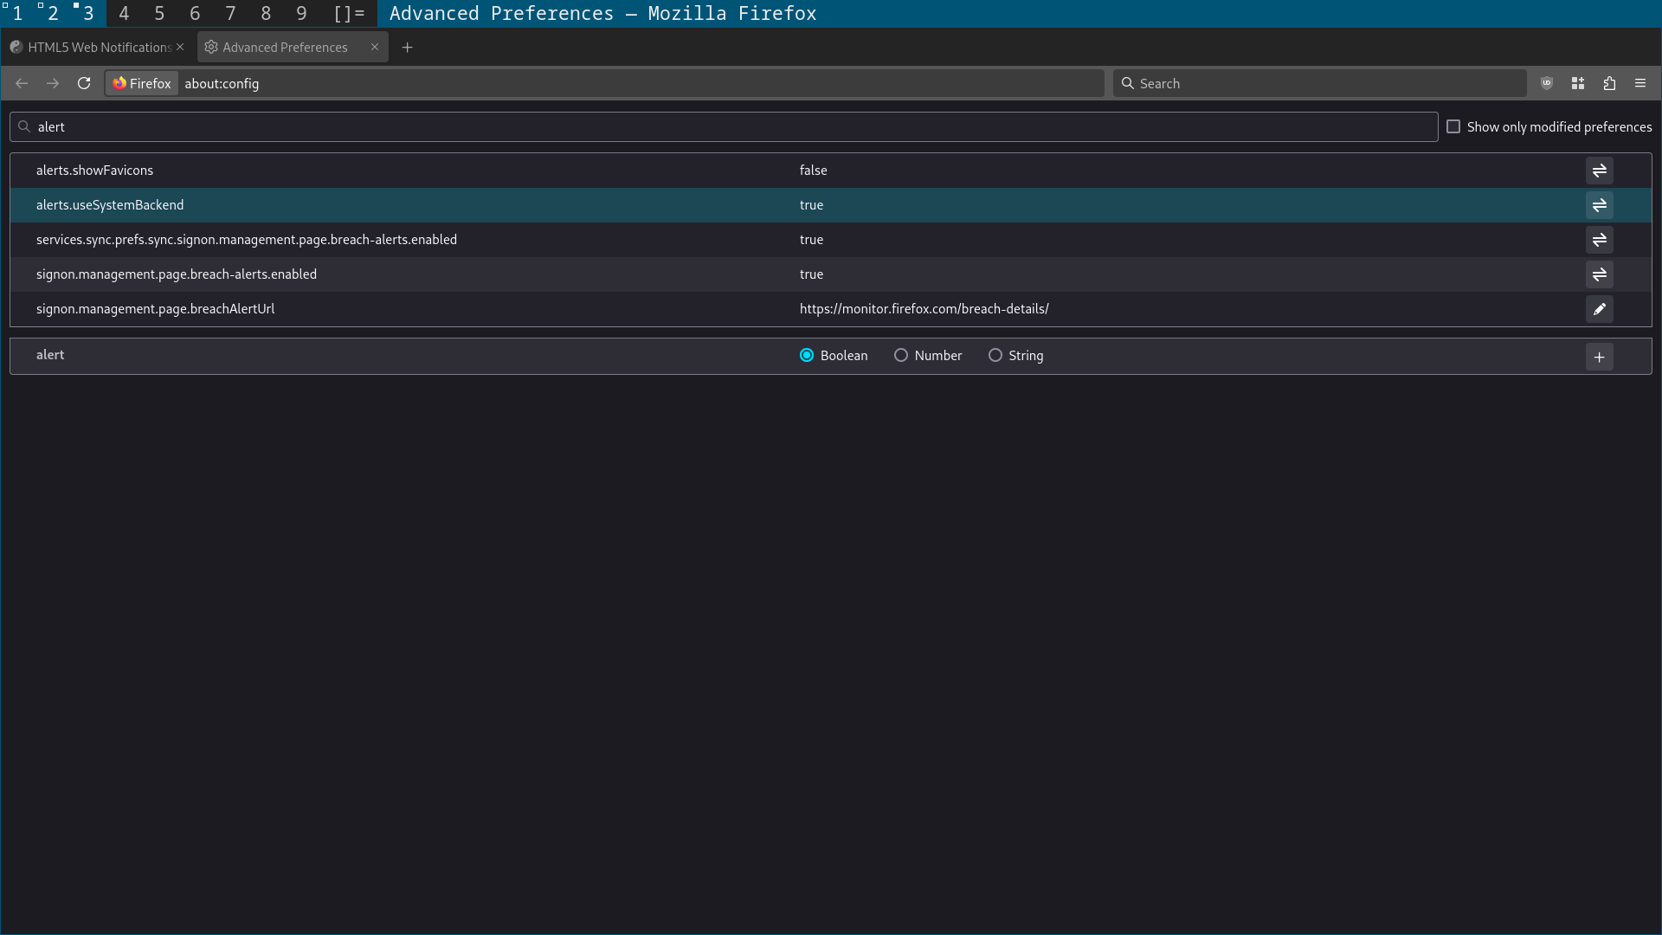
Task: Select the Boolean type radio button
Action: 807,355
